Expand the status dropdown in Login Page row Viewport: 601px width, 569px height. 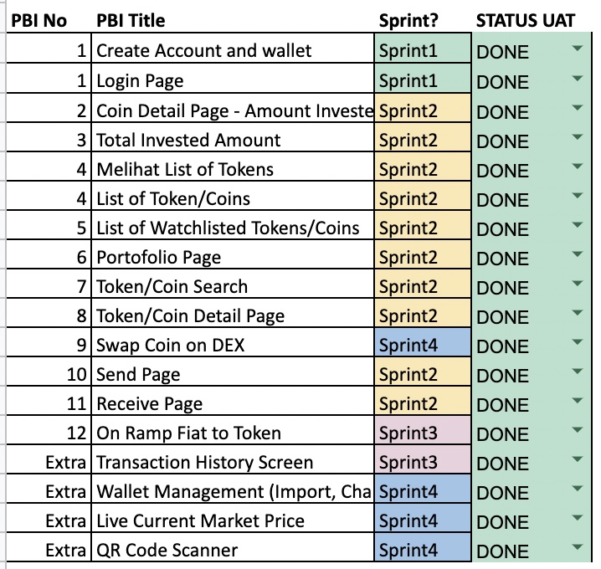click(578, 79)
